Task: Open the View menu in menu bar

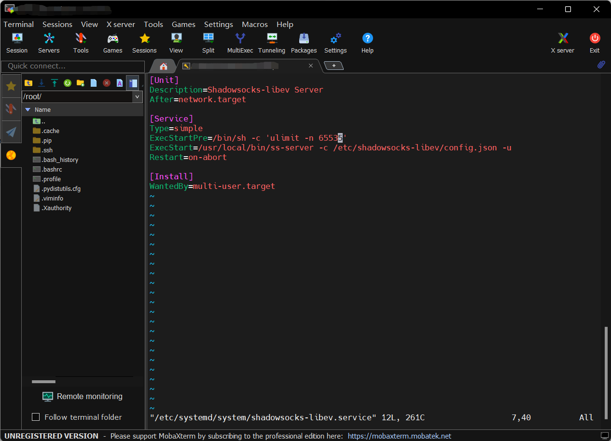Action: pyautogui.click(x=89, y=24)
